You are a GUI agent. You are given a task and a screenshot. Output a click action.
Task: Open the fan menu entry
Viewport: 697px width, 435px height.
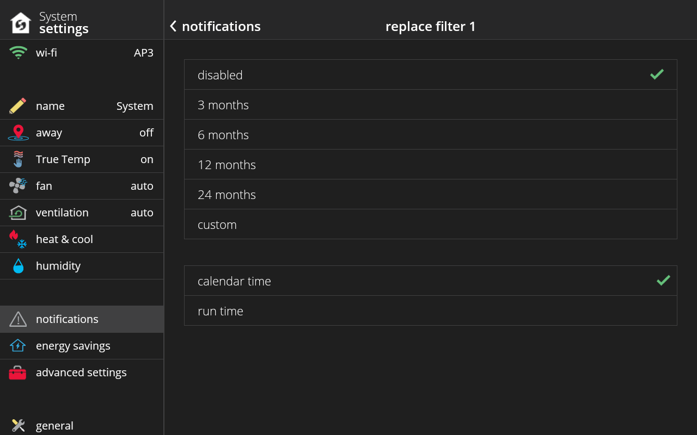tap(82, 186)
